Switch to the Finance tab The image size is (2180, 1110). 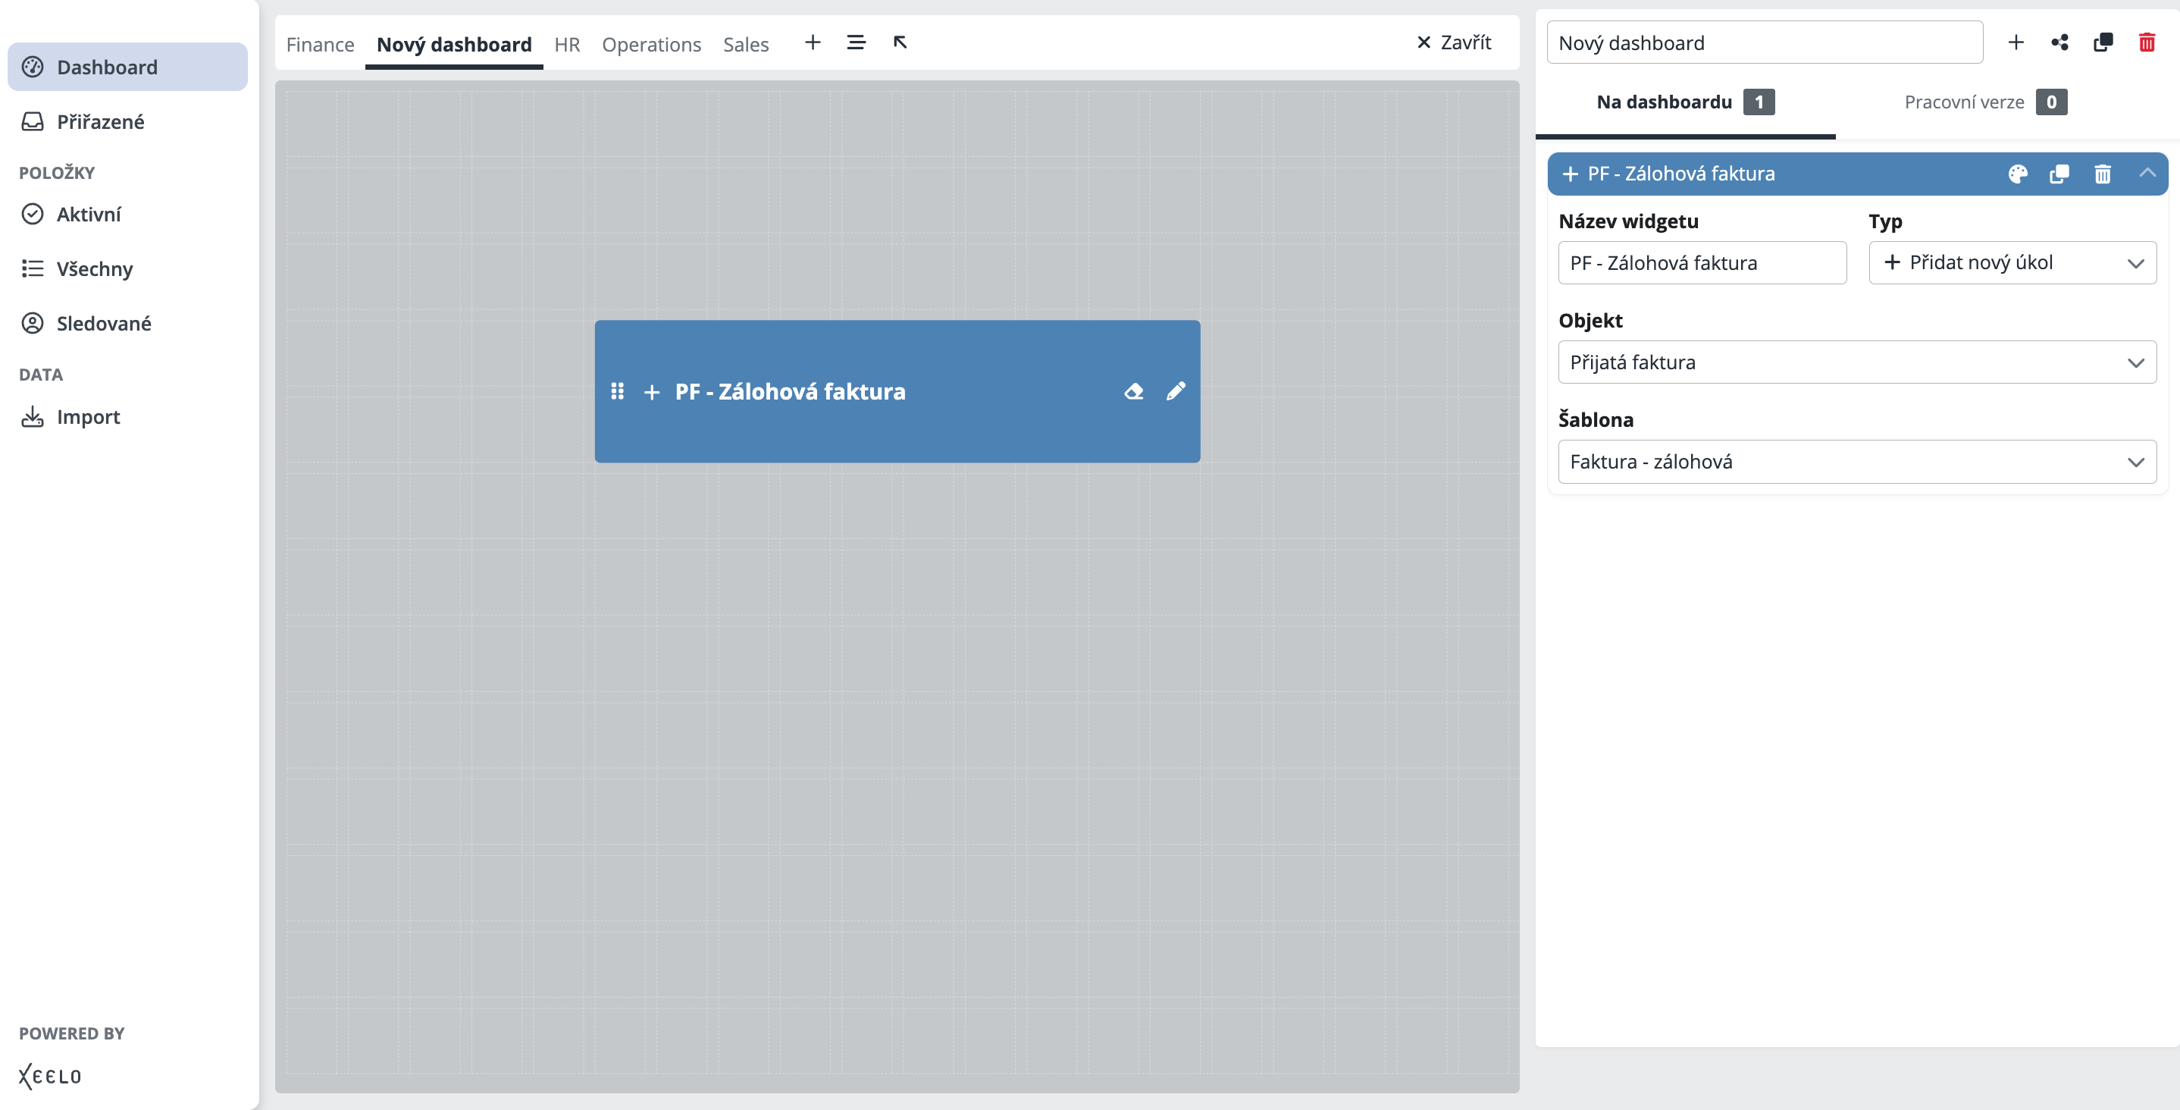pos(320,44)
